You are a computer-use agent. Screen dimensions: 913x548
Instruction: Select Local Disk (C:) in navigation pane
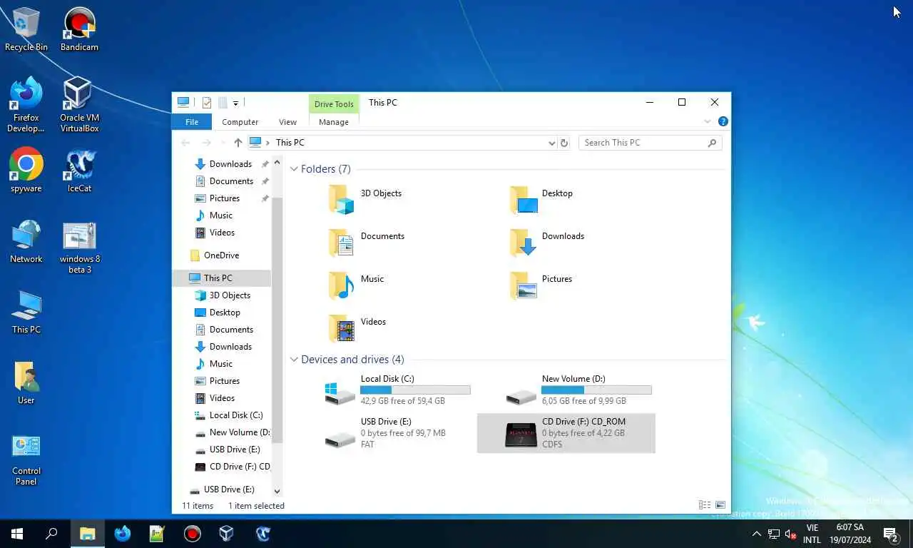[236, 415]
